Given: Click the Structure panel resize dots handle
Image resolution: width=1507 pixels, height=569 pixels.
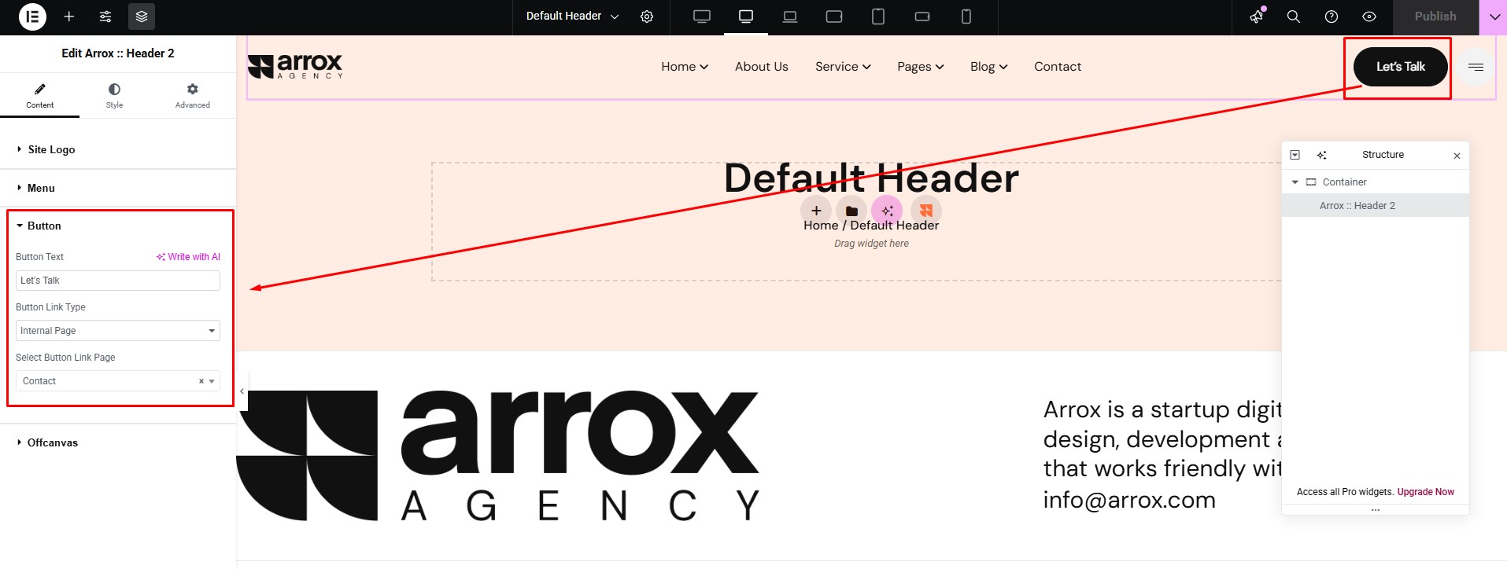Looking at the screenshot, I should pos(1376,510).
